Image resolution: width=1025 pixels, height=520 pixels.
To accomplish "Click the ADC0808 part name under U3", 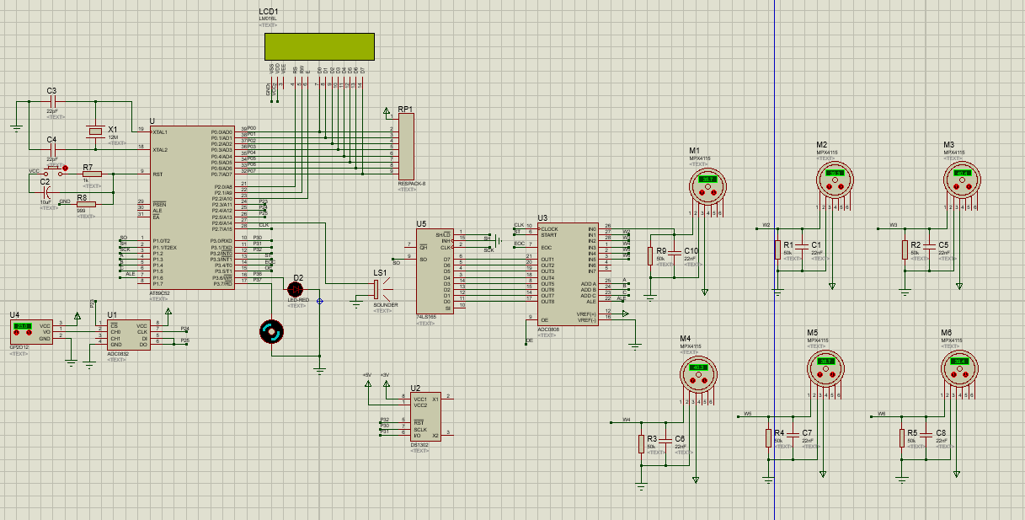I will point(548,330).
